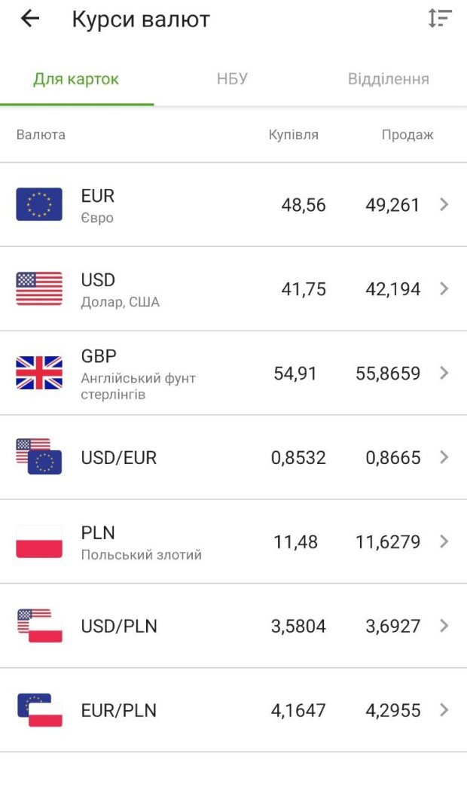
Task: Tap the USD/EUR paired flags icon
Action: tap(39, 457)
